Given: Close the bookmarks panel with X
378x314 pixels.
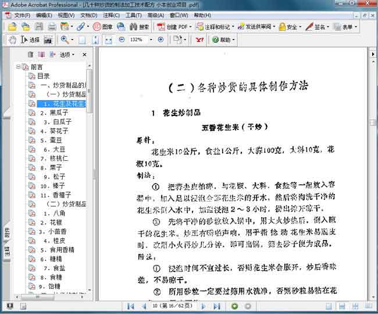Looking at the screenshot, I should [84, 55].
